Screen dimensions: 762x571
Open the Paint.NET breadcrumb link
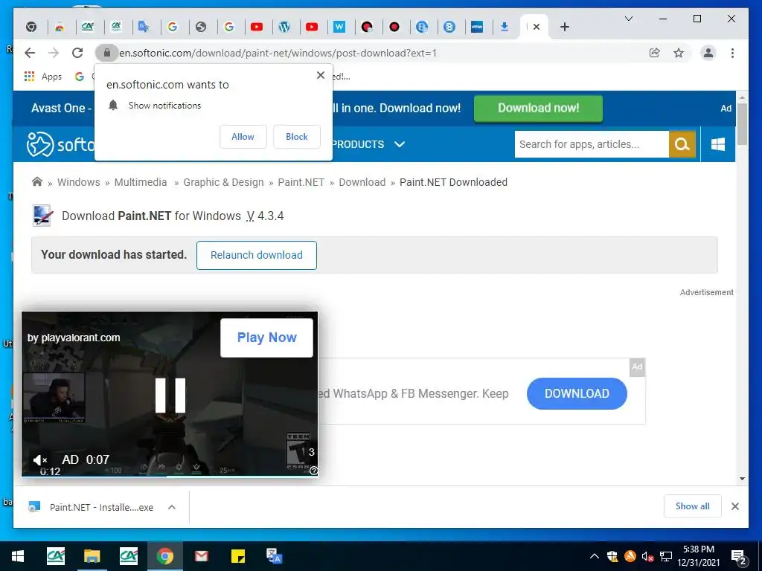[x=301, y=183]
